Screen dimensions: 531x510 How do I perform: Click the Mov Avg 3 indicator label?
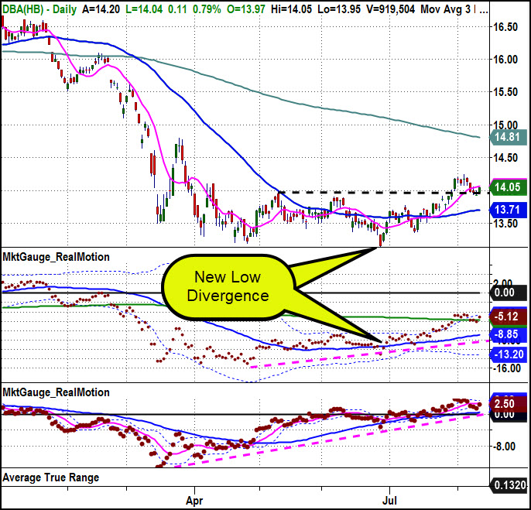coord(445,9)
